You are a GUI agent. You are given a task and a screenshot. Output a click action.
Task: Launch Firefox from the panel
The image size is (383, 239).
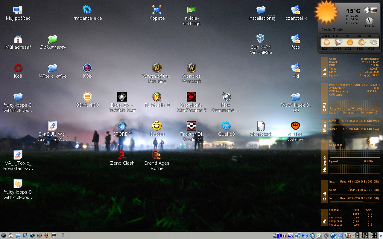46,235
